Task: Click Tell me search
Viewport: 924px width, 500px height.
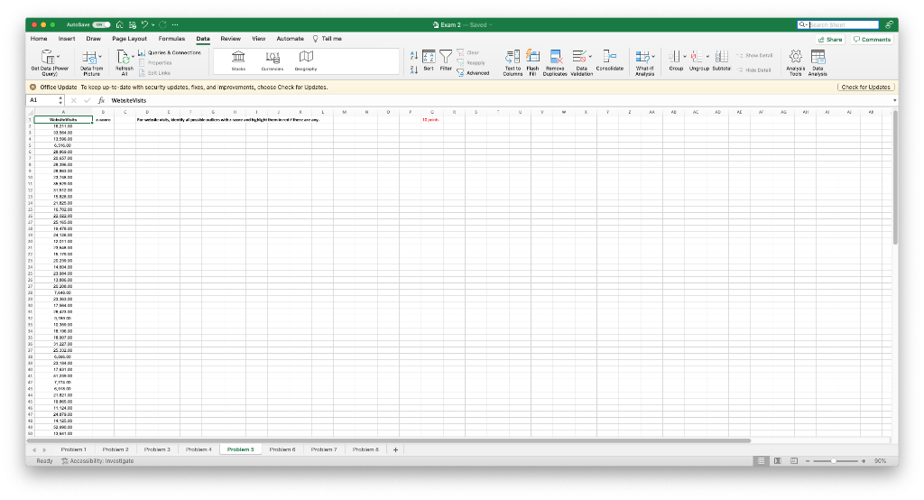Action: (x=327, y=39)
